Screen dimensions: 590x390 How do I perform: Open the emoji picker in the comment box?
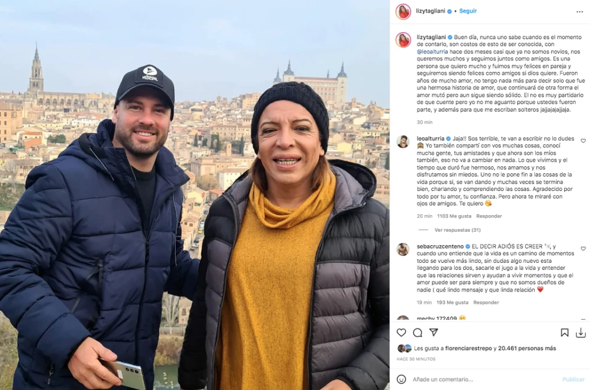coord(402,379)
